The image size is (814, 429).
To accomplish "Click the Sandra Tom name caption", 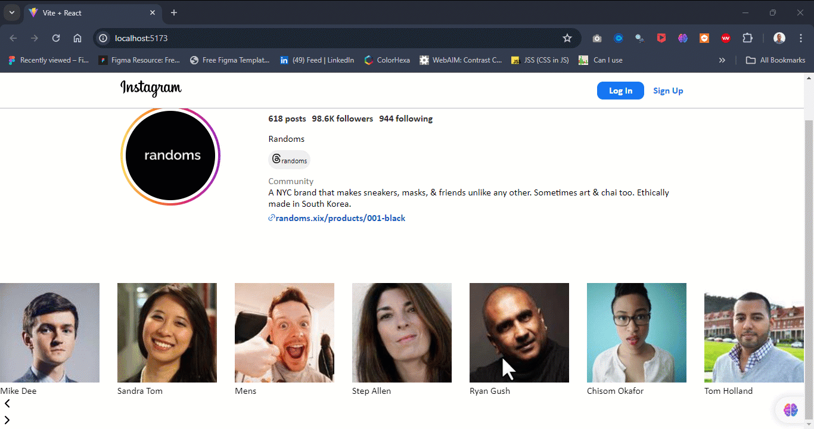I will [x=140, y=391].
